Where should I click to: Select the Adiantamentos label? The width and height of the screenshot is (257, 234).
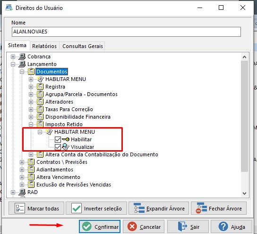click(x=55, y=169)
